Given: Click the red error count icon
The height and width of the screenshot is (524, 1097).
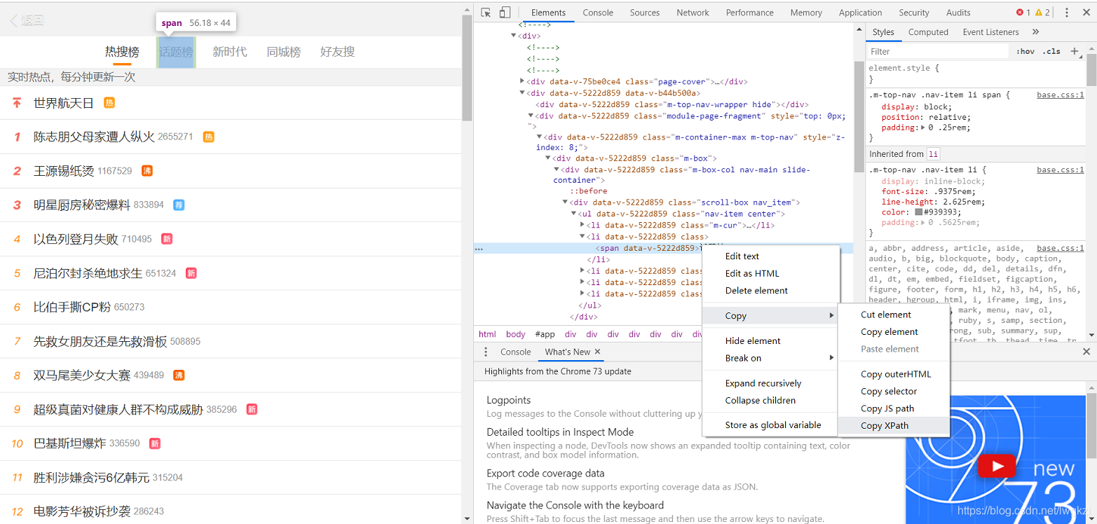Looking at the screenshot, I should (1020, 13).
